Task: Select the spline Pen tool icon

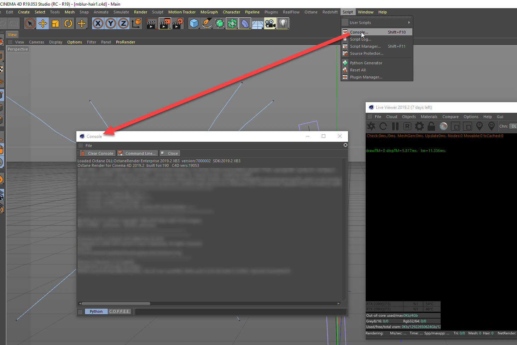Action: (207, 24)
